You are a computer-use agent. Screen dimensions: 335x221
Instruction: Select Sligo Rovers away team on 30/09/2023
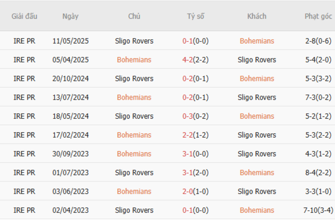[x=257, y=154]
